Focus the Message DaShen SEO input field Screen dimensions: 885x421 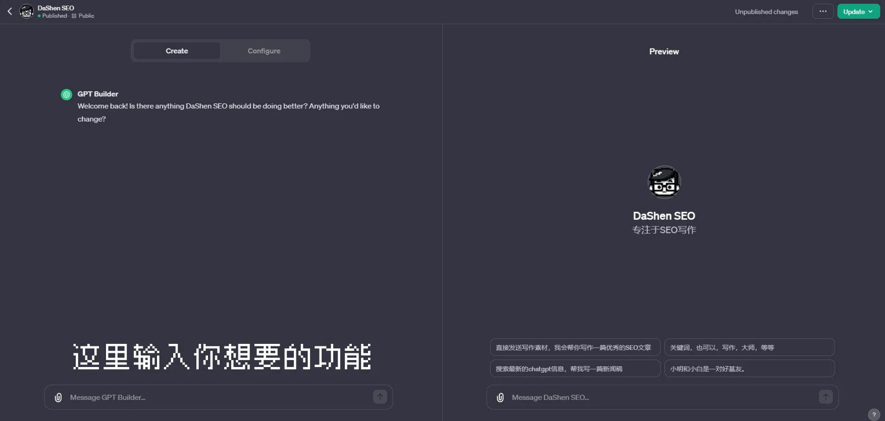(x=663, y=397)
